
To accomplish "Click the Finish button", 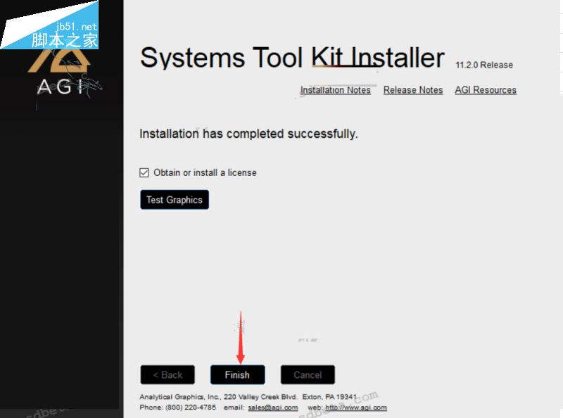I will [237, 374].
